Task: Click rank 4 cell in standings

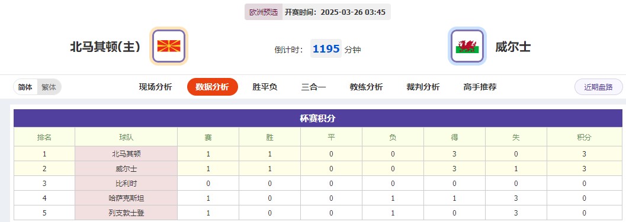Action: [44, 198]
